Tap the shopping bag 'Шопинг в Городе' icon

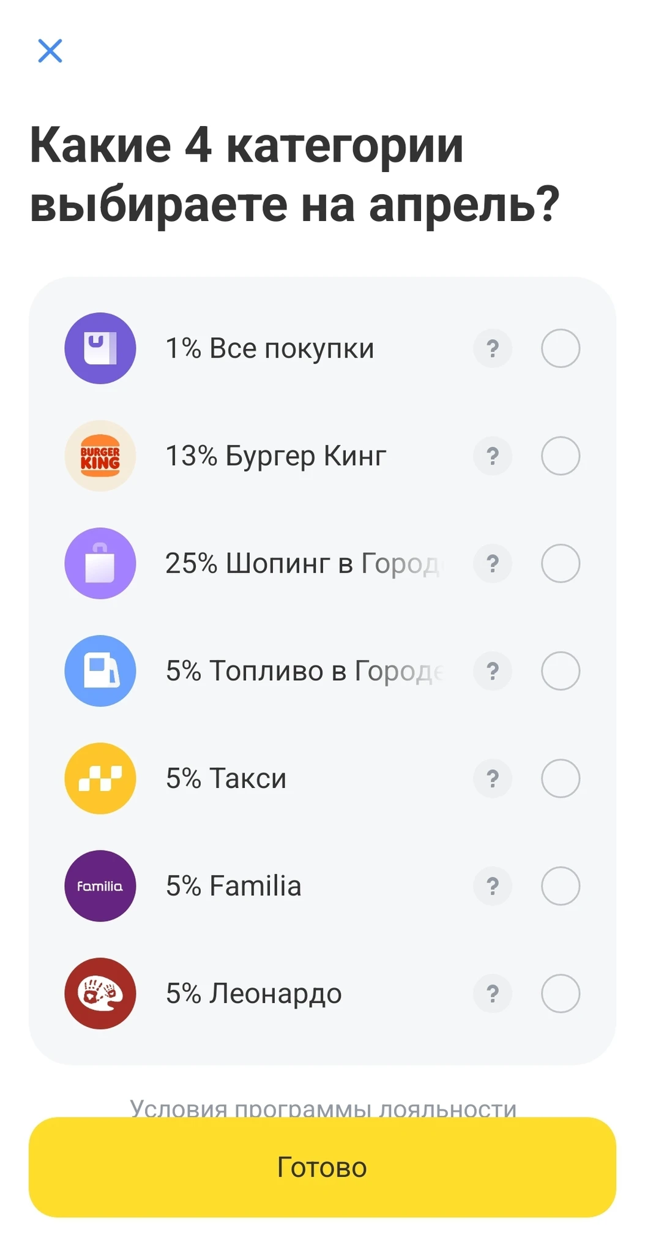click(x=100, y=563)
